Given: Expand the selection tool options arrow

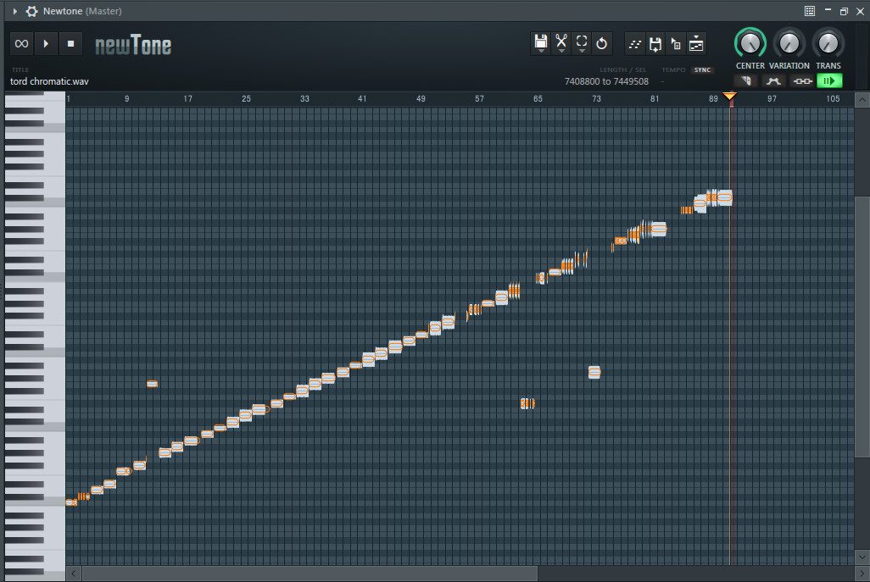Looking at the screenshot, I should [x=582, y=49].
